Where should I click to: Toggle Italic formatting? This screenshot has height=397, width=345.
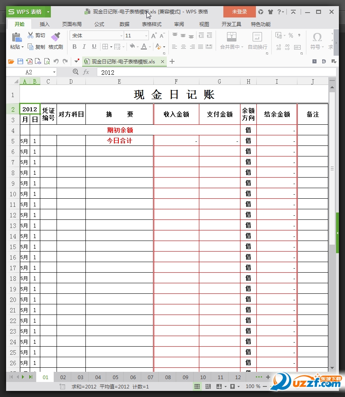[x=84, y=47]
